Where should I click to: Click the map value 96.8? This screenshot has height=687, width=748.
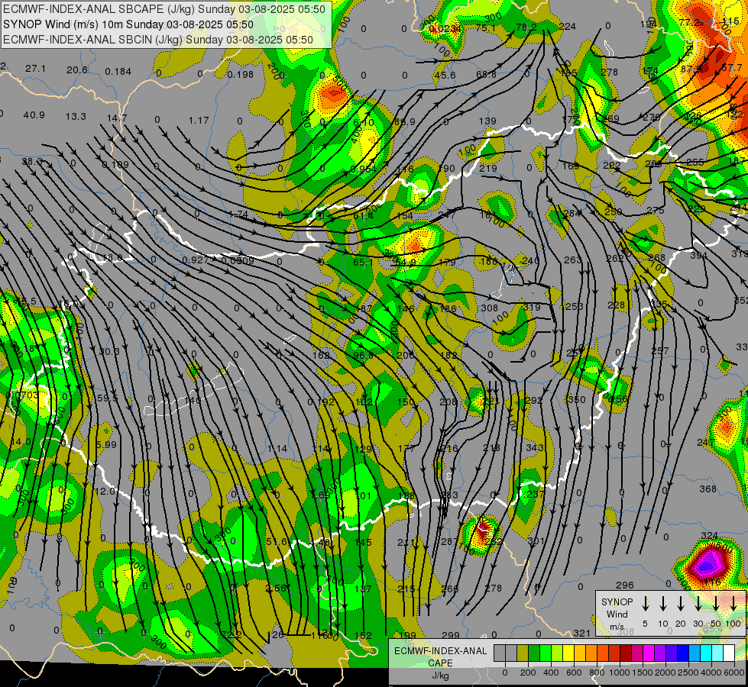pos(363,355)
